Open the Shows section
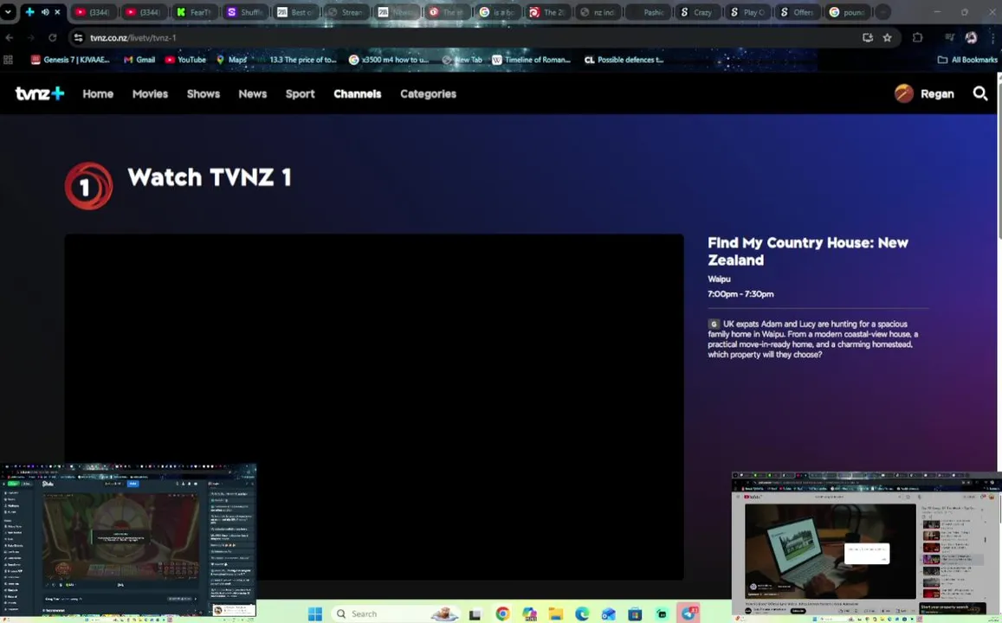The image size is (1002, 623). (x=204, y=93)
